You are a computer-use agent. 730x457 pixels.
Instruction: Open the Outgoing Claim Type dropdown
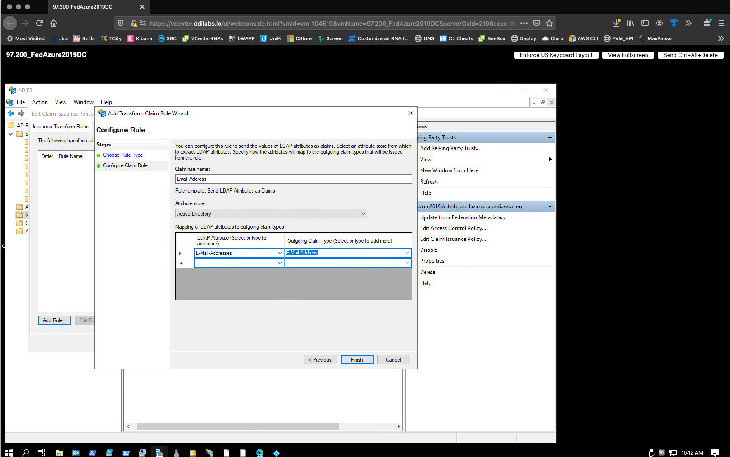pos(407,253)
